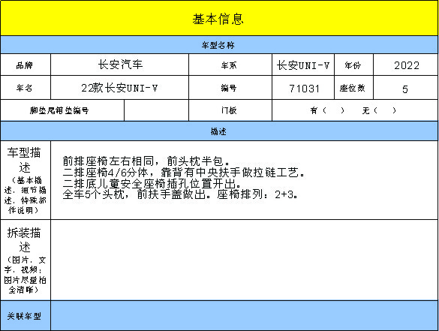Check the 有 parentheses for 门板
Viewport: 439px width, 331px height.
[333, 110]
